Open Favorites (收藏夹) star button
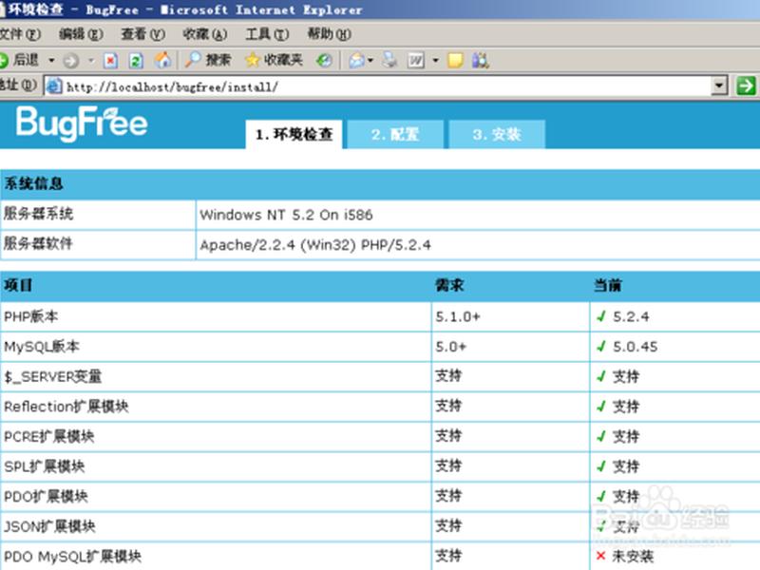Screen dimensions: 760x570 pos(274,60)
